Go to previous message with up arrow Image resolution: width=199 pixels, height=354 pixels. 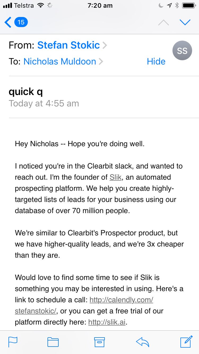(163, 23)
